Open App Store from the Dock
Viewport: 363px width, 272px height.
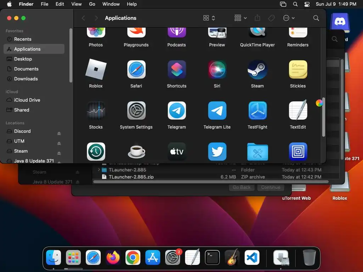(153, 257)
